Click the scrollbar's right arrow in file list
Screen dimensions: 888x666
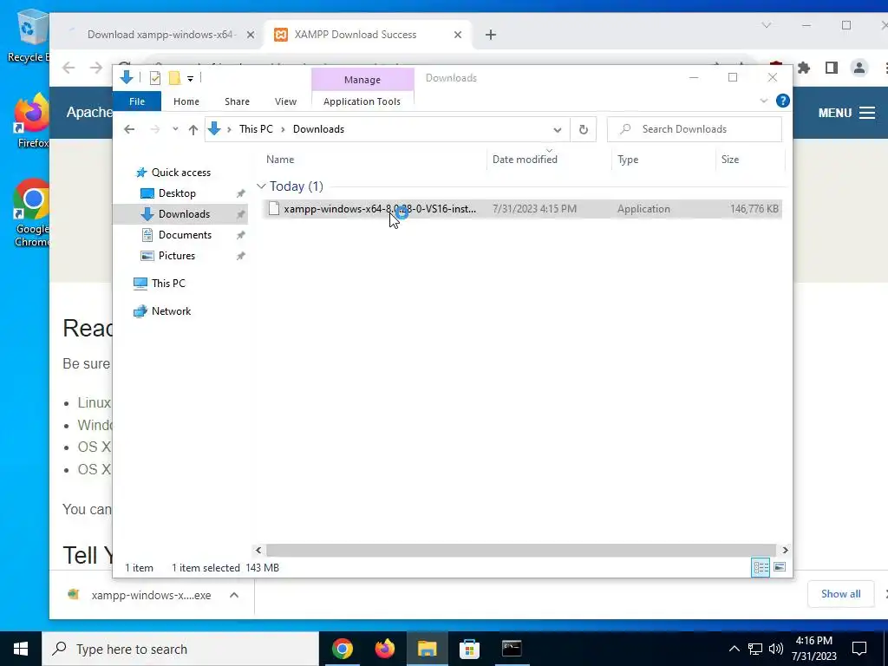785,550
